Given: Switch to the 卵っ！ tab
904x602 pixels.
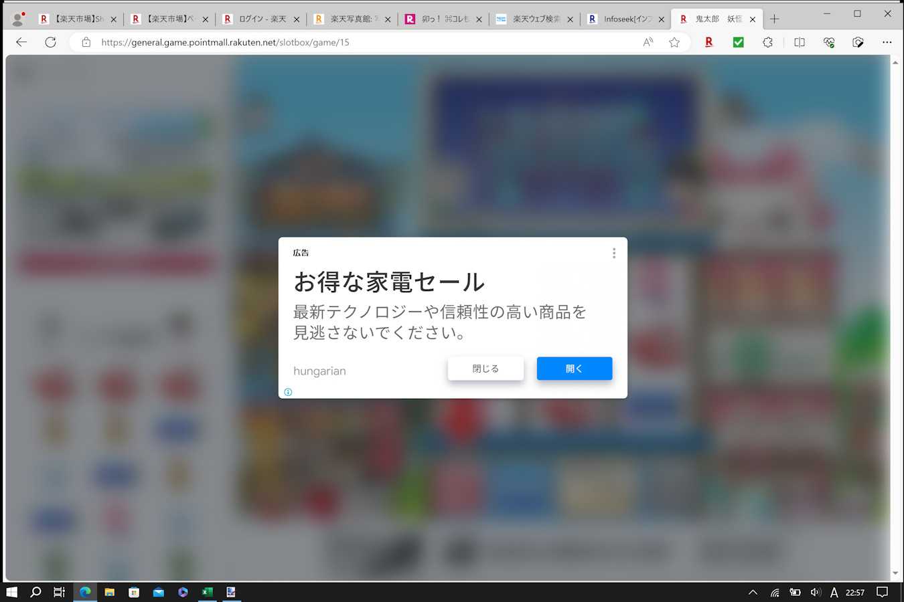Looking at the screenshot, I should pyautogui.click(x=444, y=19).
